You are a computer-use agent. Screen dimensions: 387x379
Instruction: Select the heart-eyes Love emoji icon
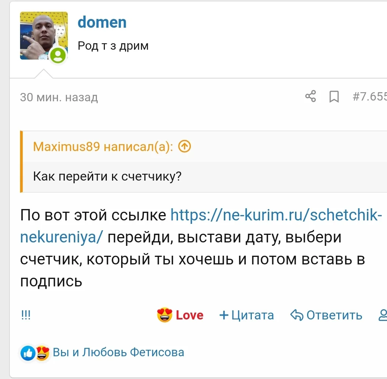point(164,315)
